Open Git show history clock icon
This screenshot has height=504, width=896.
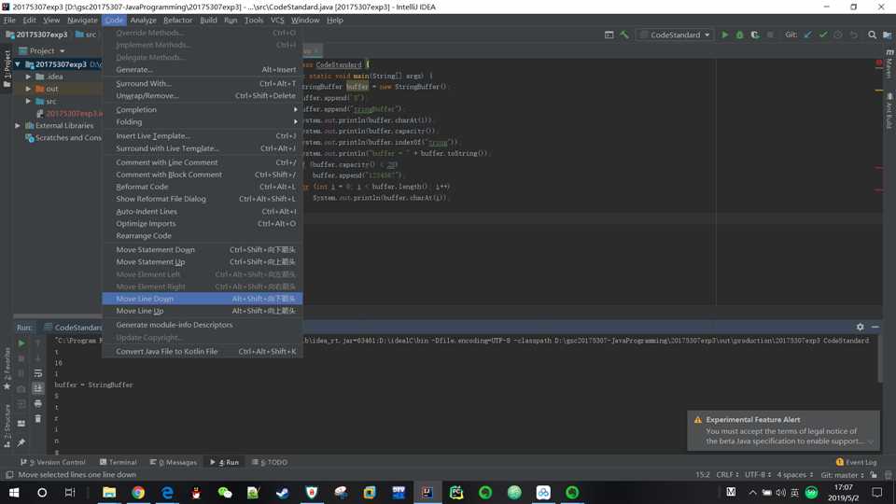pos(838,35)
